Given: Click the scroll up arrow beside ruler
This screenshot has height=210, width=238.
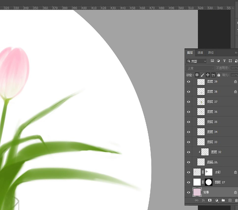Looking at the screenshot, I should tap(233, 8).
